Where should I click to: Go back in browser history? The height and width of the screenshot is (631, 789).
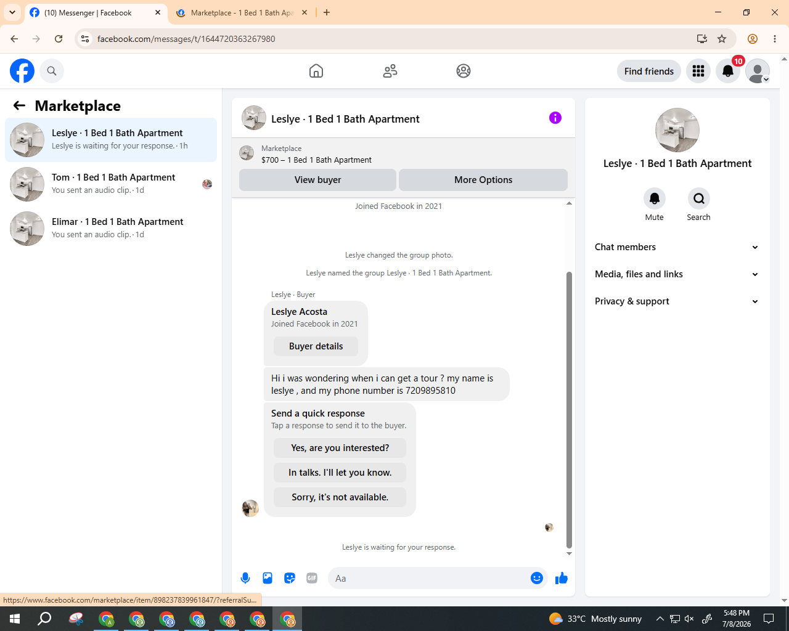14,39
